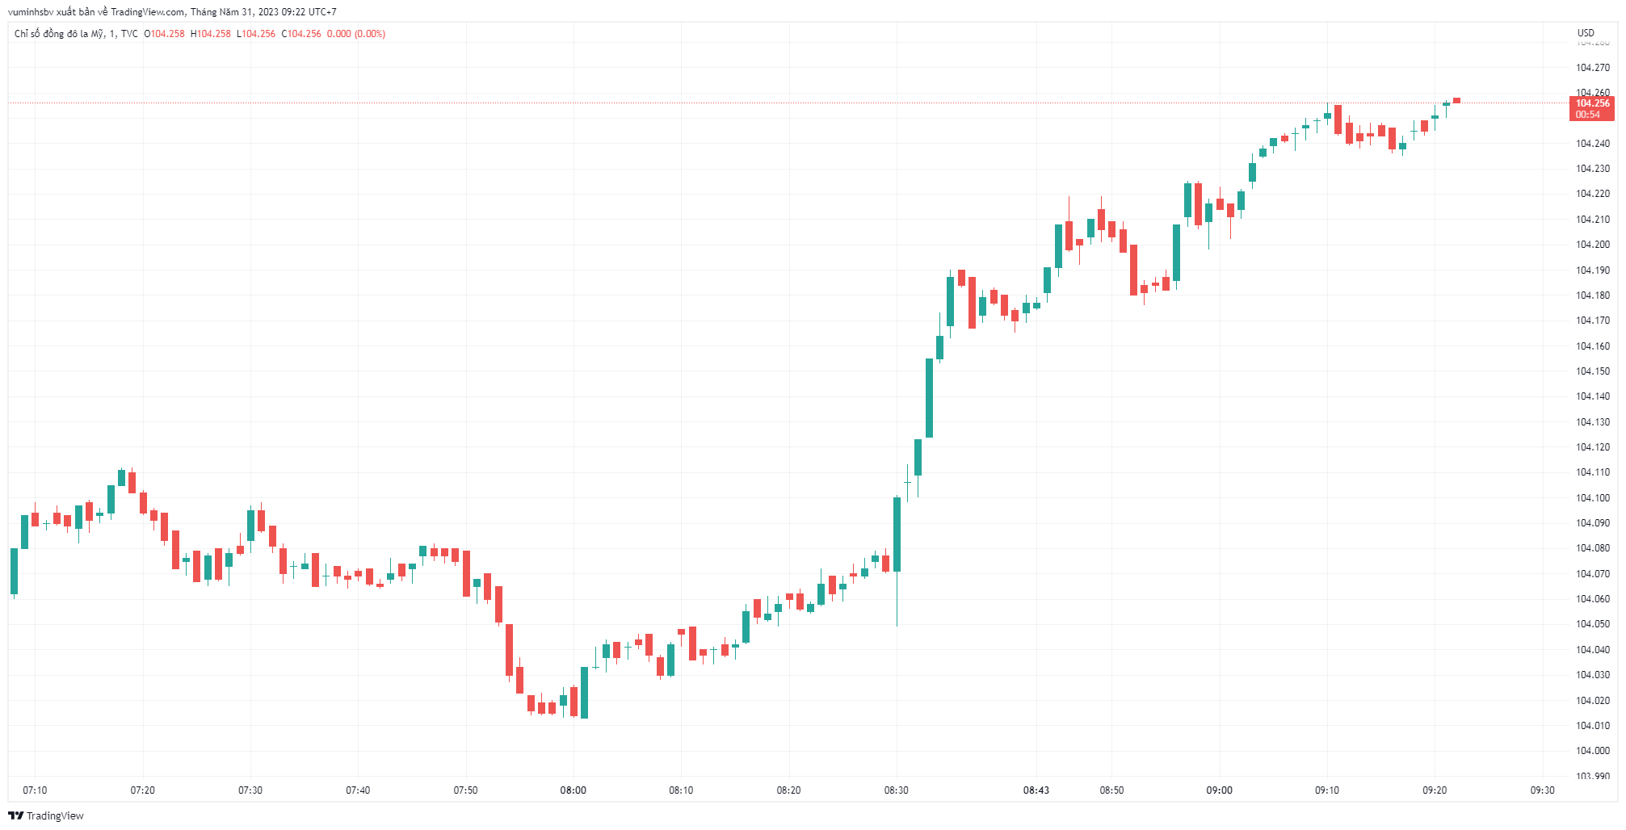Click the open value O104.258 in legend
This screenshot has width=1626, height=830.
tap(165, 34)
